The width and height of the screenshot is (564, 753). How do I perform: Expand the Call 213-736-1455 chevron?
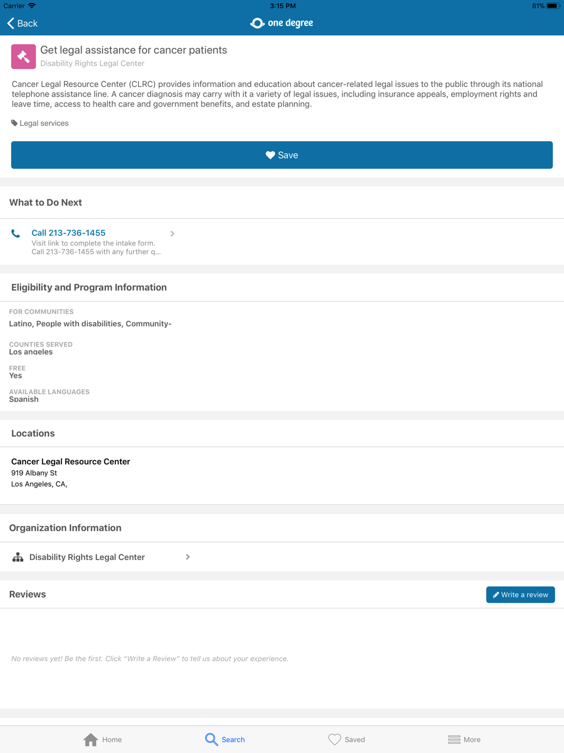[173, 234]
